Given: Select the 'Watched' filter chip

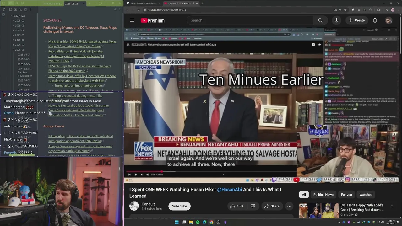Looking at the screenshot, I should [366, 195].
